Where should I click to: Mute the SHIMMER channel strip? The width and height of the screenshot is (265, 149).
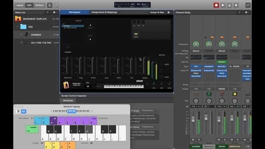(x=193, y=140)
